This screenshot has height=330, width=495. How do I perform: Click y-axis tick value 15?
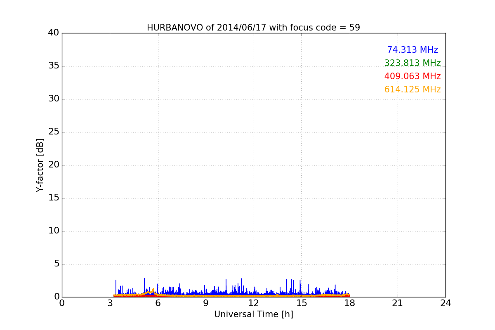(x=54, y=198)
